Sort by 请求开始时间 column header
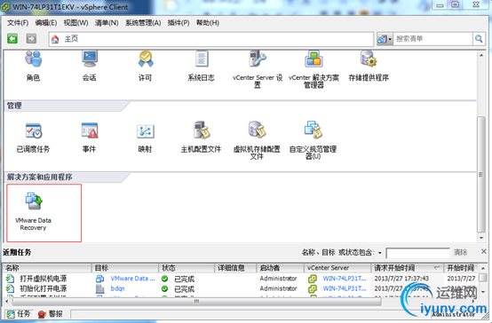The width and height of the screenshot is (492, 323). point(407,268)
